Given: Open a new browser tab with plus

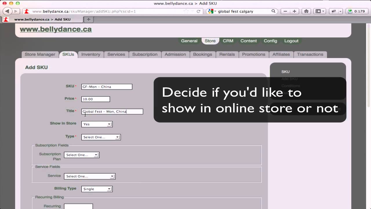Looking at the screenshot, I should [88, 19].
